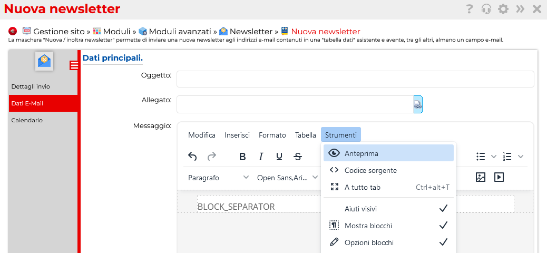Click the Oggetto subject input field
This screenshot has width=547, height=253.
(x=355, y=79)
